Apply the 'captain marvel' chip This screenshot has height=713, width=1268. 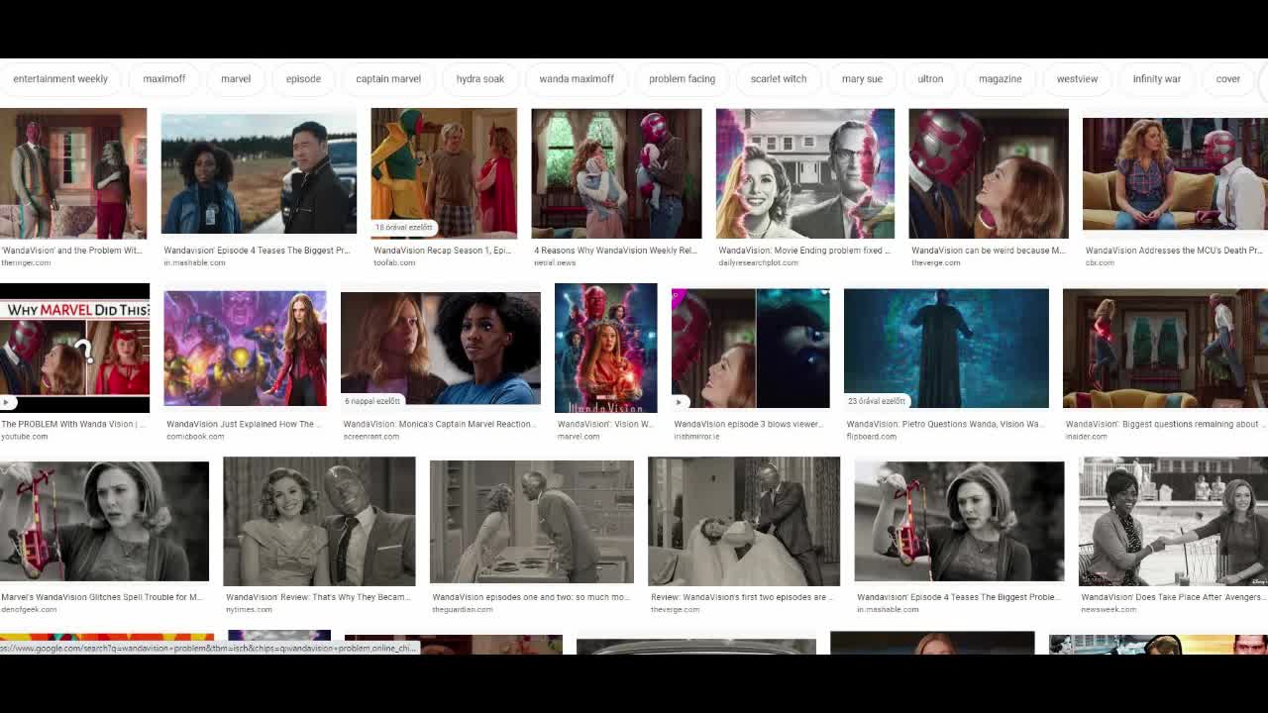(x=388, y=79)
